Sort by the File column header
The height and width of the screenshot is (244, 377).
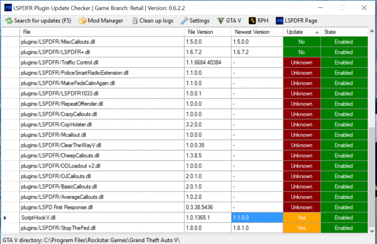click(x=102, y=32)
